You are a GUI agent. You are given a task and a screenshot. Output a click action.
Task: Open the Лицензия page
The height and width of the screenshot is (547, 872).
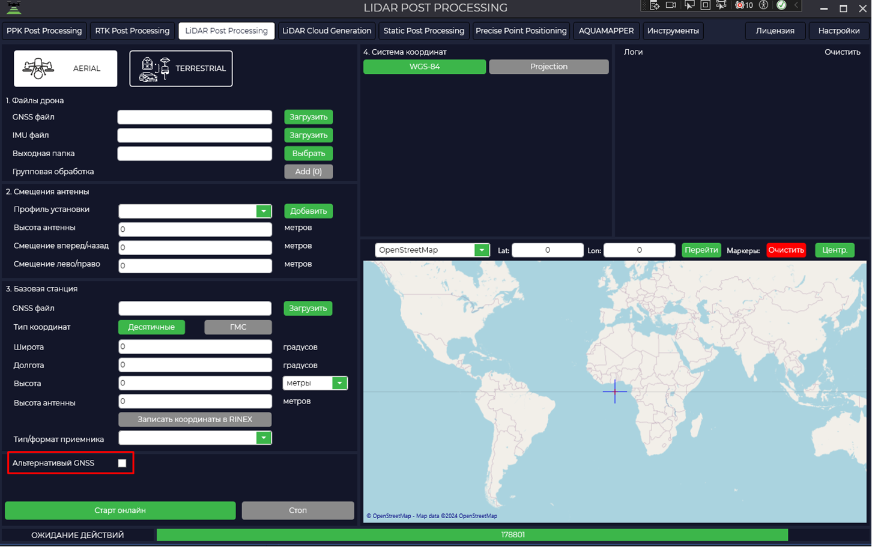775,31
